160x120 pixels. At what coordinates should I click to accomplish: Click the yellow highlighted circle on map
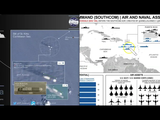(129, 47)
